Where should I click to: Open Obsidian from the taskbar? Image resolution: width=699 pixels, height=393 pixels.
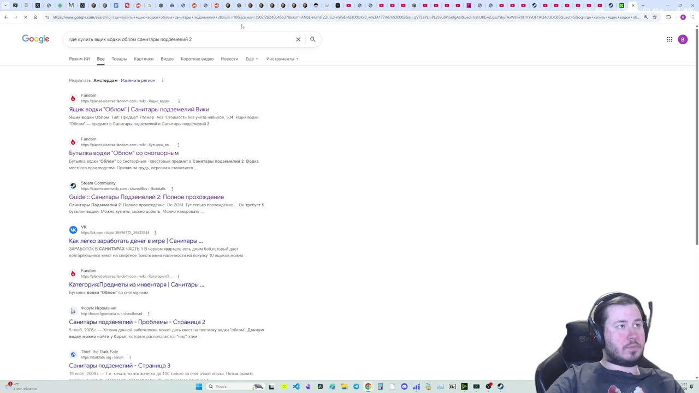coord(308,386)
